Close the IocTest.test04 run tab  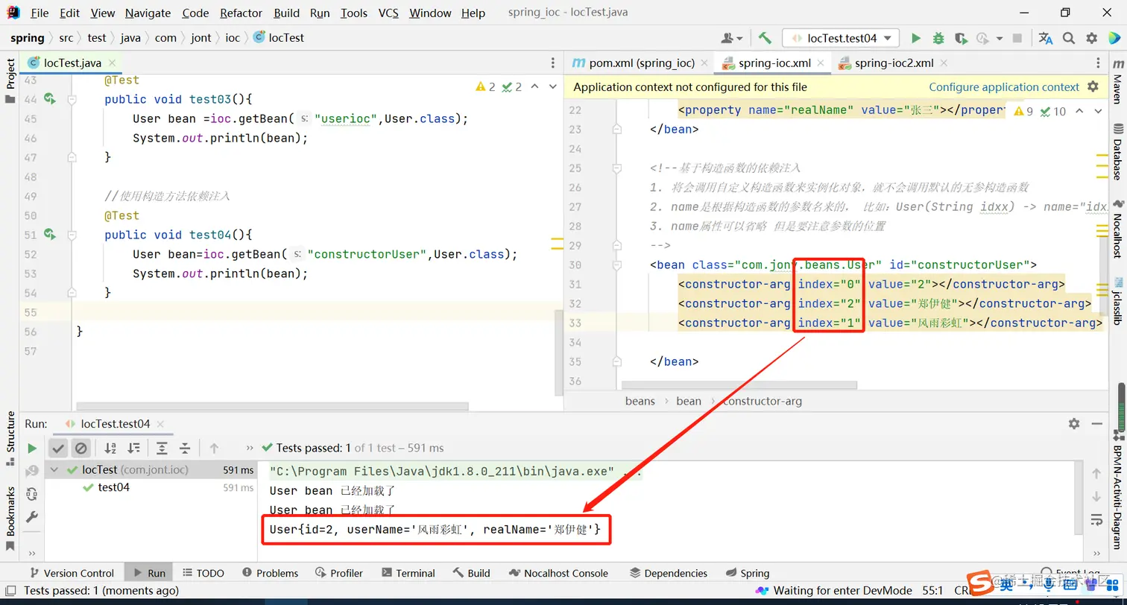[160, 424]
